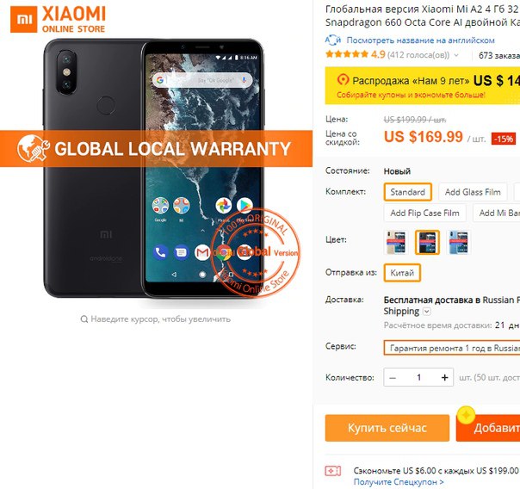Click the location pin sale icon
The image size is (520, 489).
[343, 80]
